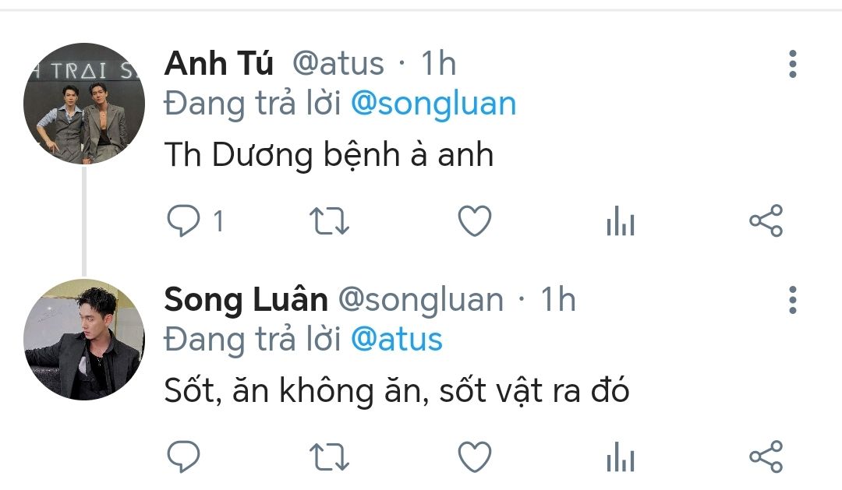842x490 pixels.
Task: Open more options on Song Luân's tweet
Action: pos(792,299)
